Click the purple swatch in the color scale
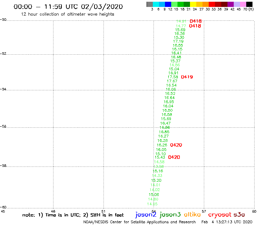This screenshot has width=257, height=225. pyautogui.click(x=231, y=4)
